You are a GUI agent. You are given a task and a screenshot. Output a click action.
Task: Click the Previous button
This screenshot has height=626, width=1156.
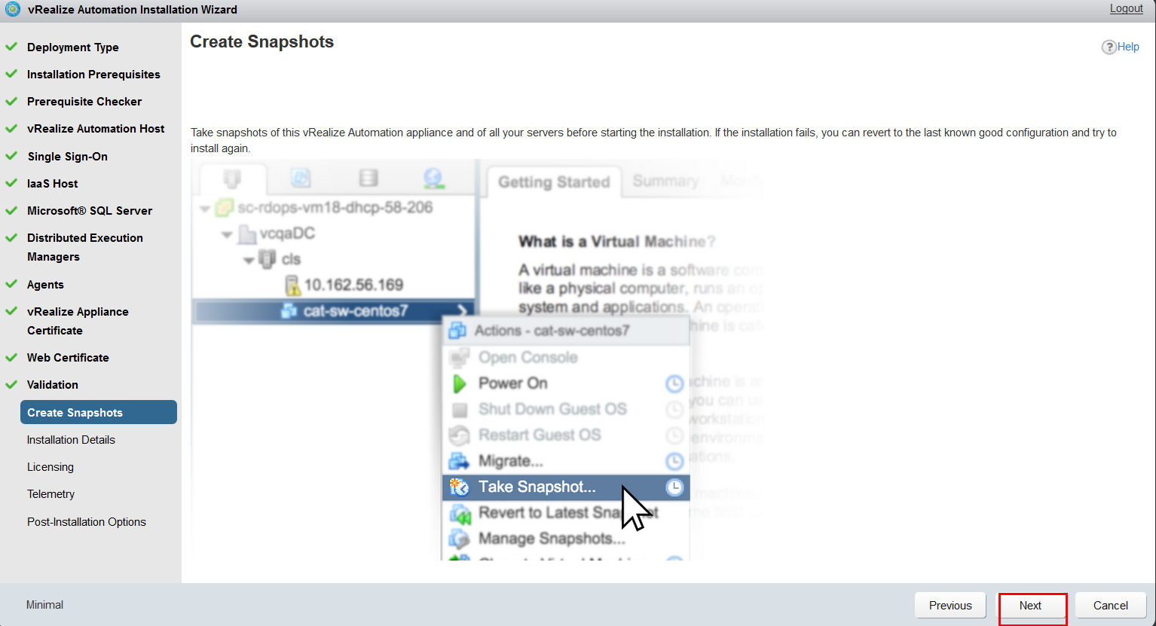tap(950, 606)
